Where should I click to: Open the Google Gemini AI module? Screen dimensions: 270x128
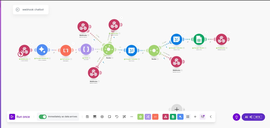tap(42, 50)
